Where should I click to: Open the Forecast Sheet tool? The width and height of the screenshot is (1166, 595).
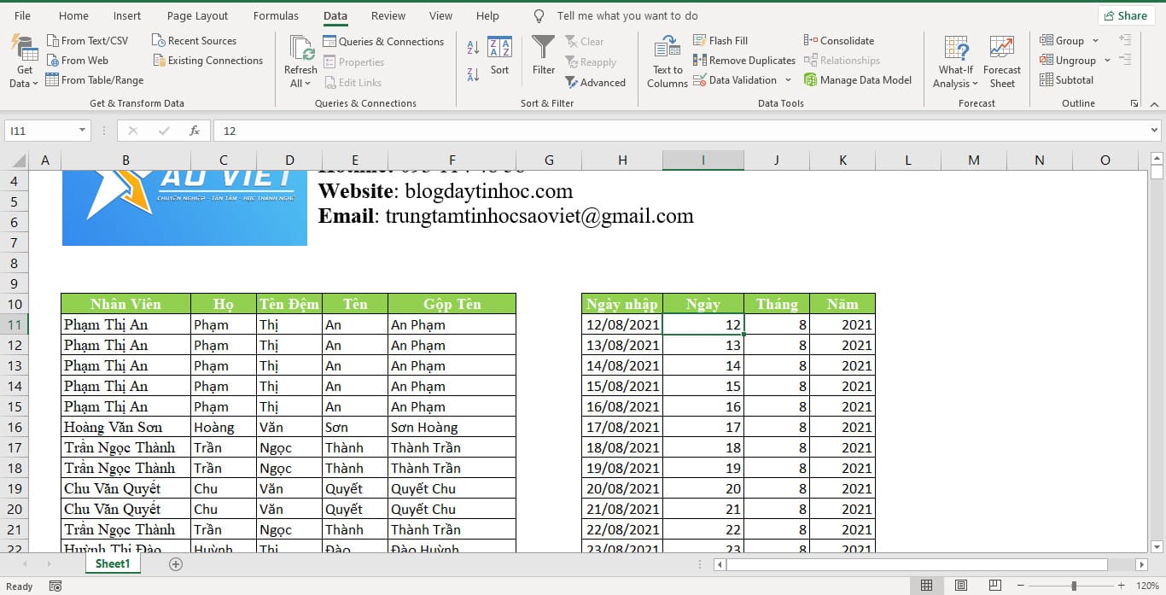coord(1002,60)
